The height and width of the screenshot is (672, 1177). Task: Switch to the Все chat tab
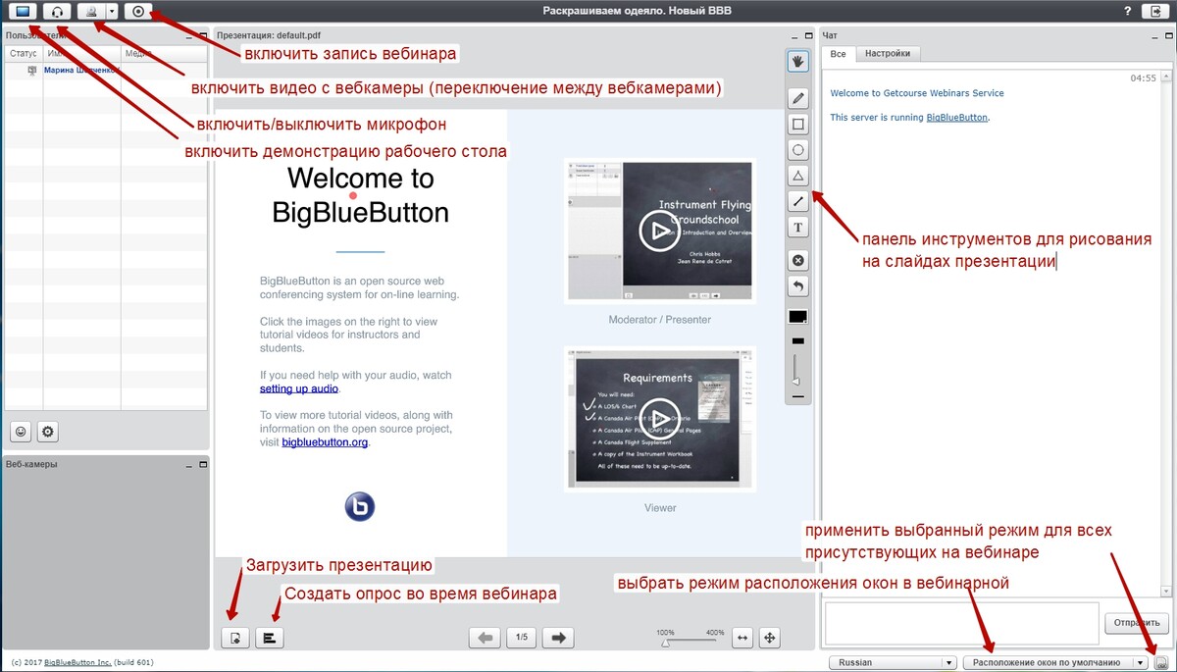[x=838, y=54]
